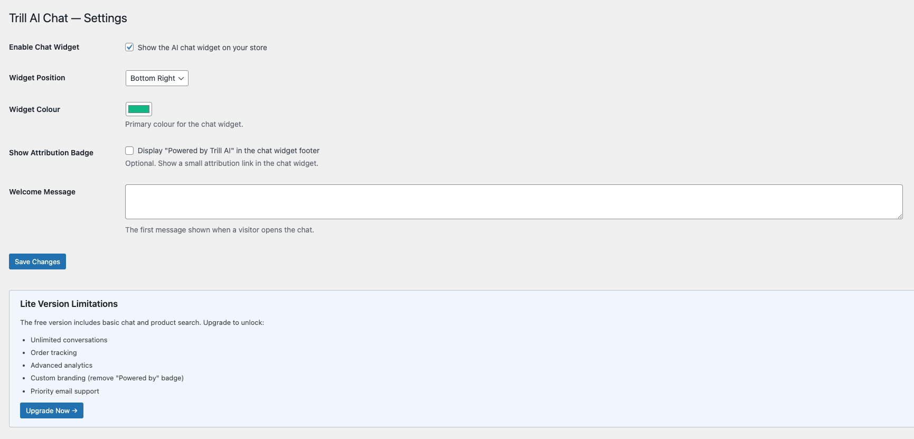Click the 'Order tracking' bullet point

(x=53, y=352)
